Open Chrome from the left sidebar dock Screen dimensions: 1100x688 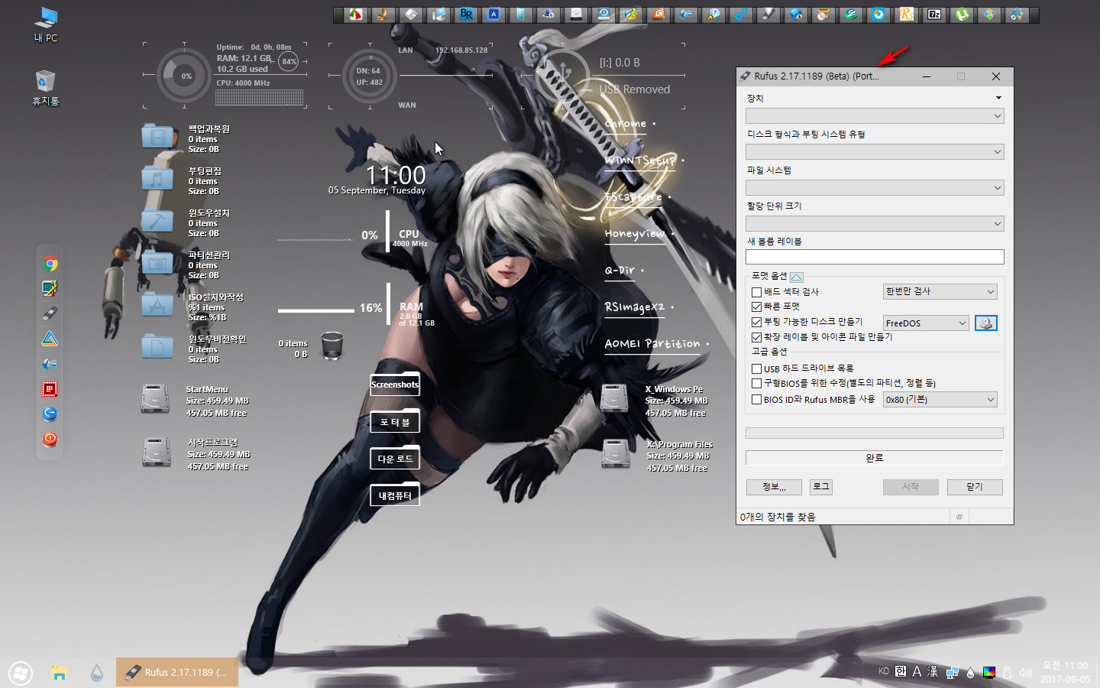[50, 264]
